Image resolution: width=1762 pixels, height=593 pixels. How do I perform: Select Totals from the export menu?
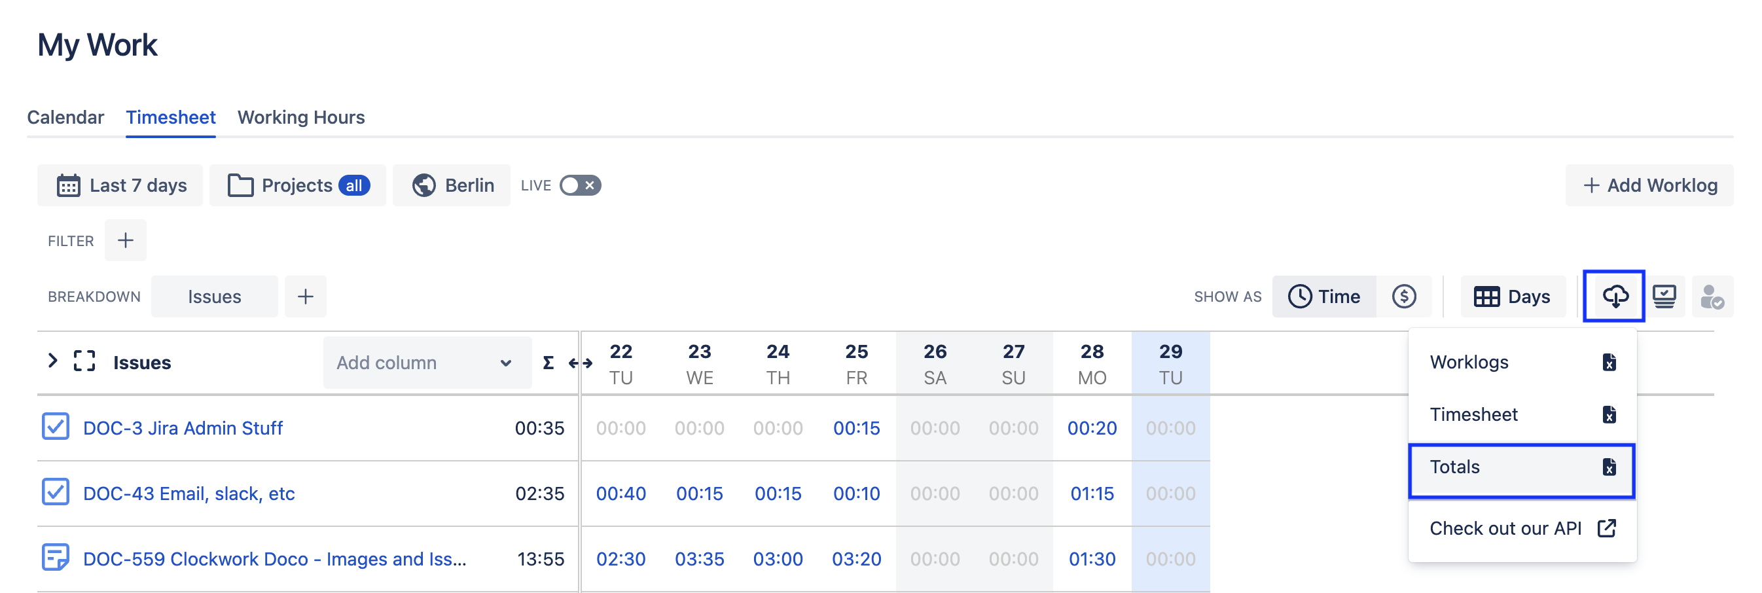(x=1521, y=467)
